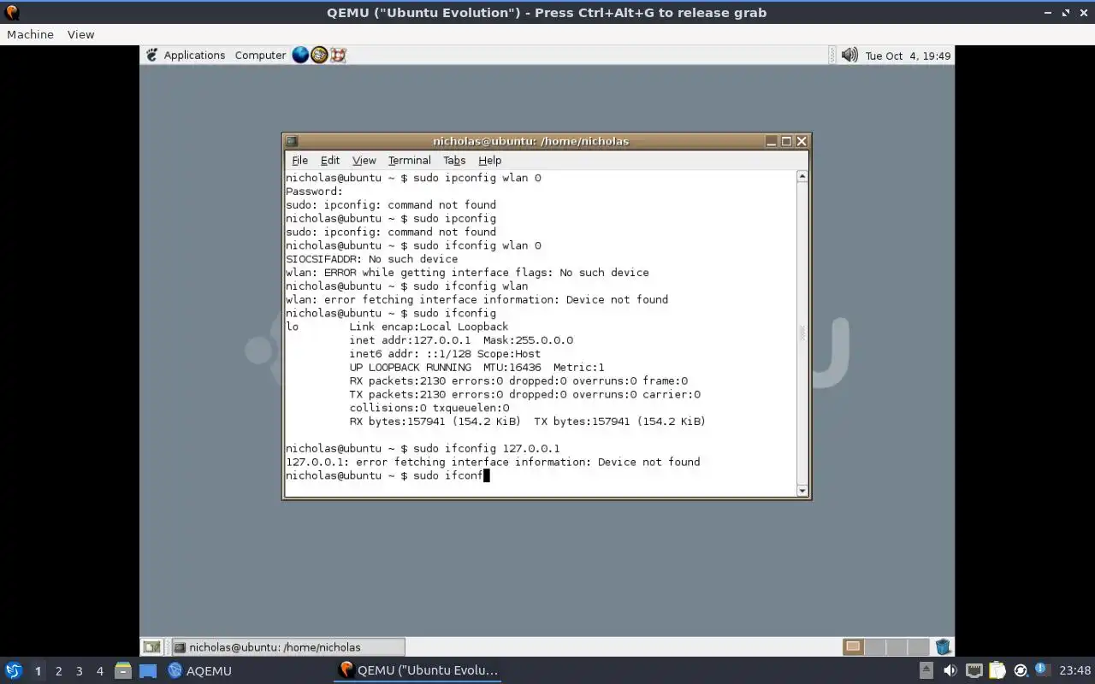Screen dimensions: 1095x684
Task: Click 'collisions:0 txqueuelen:0' line
Action: click(x=429, y=408)
